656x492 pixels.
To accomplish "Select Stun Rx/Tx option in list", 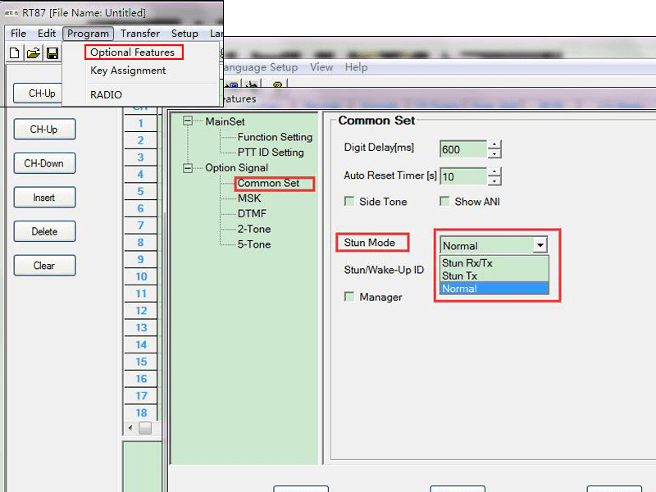I will 467,263.
